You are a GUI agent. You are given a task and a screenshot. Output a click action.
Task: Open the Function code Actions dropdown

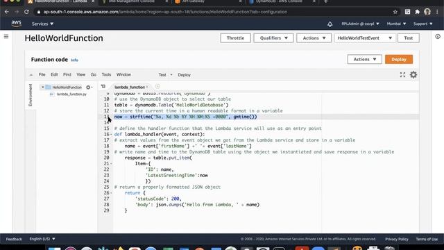pyautogui.click(x=364, y=59)
